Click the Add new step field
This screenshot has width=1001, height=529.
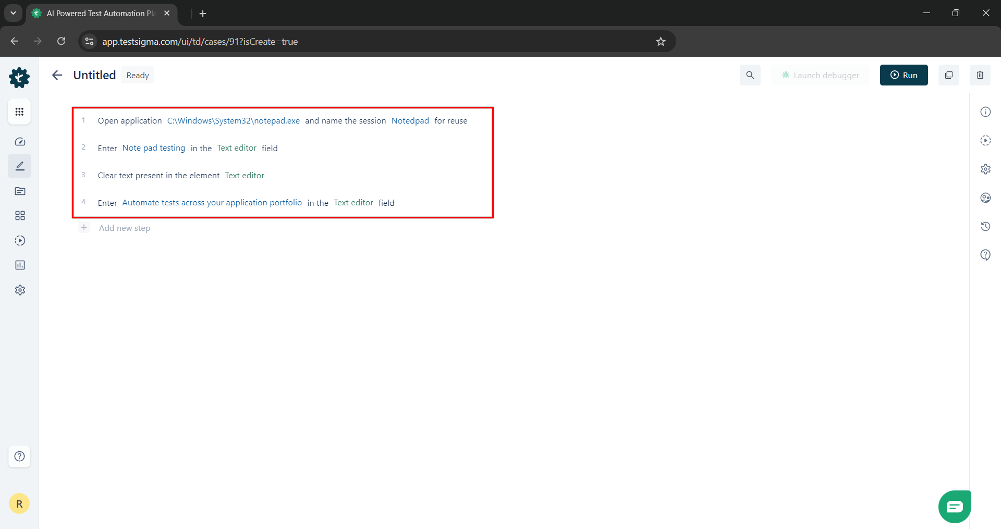125,228
